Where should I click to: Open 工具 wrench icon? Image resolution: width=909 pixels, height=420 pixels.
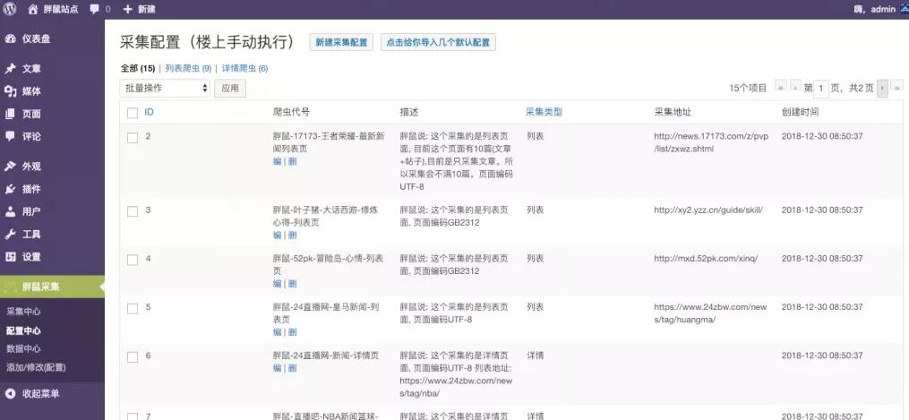pyautogui.click(x=10, y=235)
